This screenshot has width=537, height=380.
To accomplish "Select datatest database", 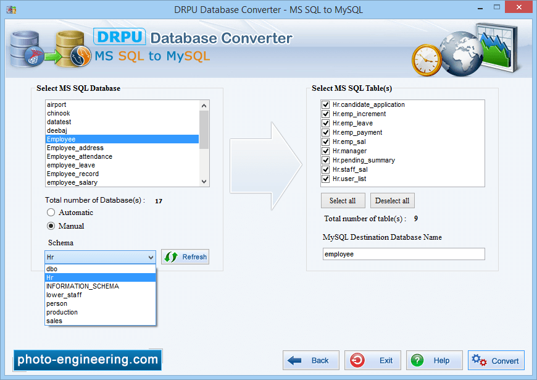I will pyautogui.click(x=122, y=122).
